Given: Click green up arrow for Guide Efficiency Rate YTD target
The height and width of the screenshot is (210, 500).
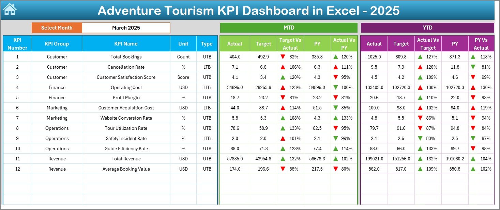Looking at the screenshot, I should (421, 149).
